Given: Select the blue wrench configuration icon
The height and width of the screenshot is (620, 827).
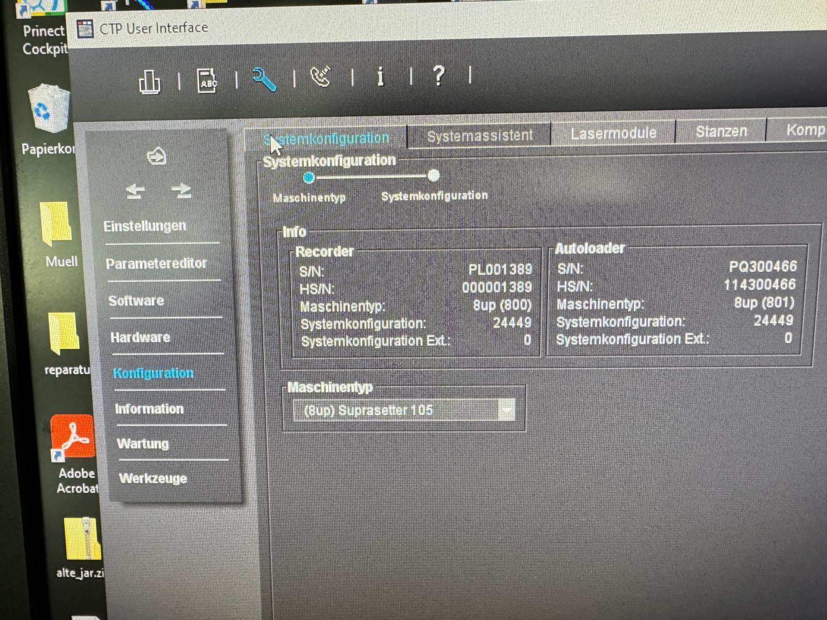Looking at the screenshot, I should click(264, 79).
